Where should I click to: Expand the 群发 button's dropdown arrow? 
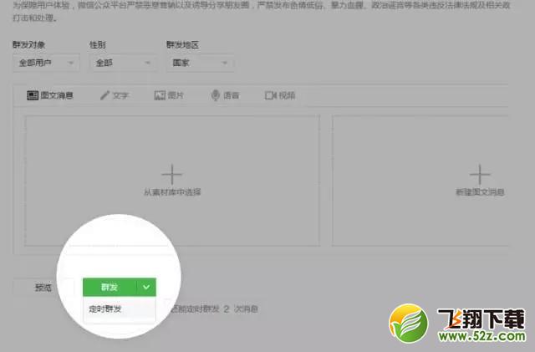(146, 287)
